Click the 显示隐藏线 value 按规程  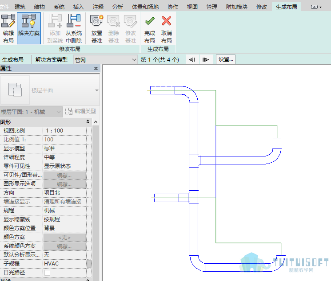64,219
